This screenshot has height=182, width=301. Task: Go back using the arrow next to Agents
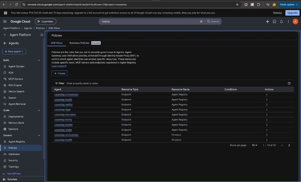click(x=5, y=43)
